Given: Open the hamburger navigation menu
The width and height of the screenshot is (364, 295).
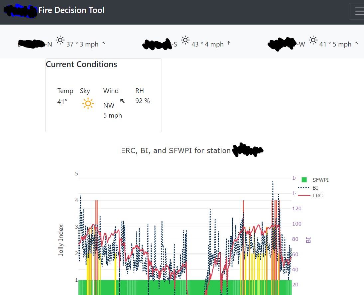Looking at the screenshot, I should pyautogui.click(x=359, y=11).
